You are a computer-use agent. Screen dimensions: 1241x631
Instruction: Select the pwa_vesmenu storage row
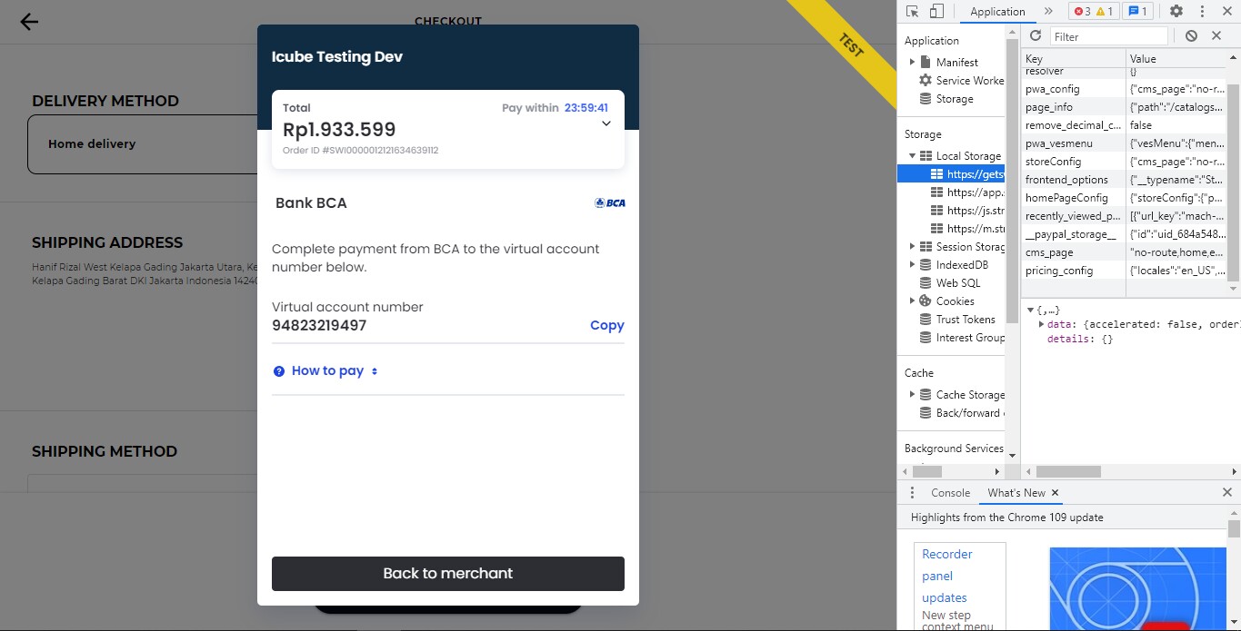pyautogui.click(x=1124, y=143)
